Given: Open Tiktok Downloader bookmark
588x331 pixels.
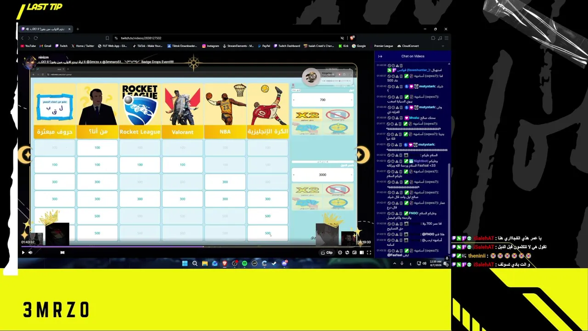Looking at the screenshot, I should click(182, 46).
